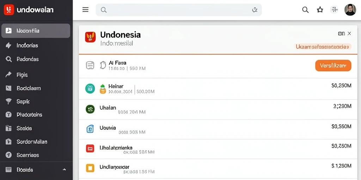Click the panel expand icon next to close
Viewport: 361px width, 180px height.
pyautogui.click(x=341, y=33)
